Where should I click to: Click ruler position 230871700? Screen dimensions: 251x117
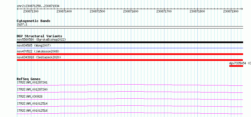click(x=164, y=12)
